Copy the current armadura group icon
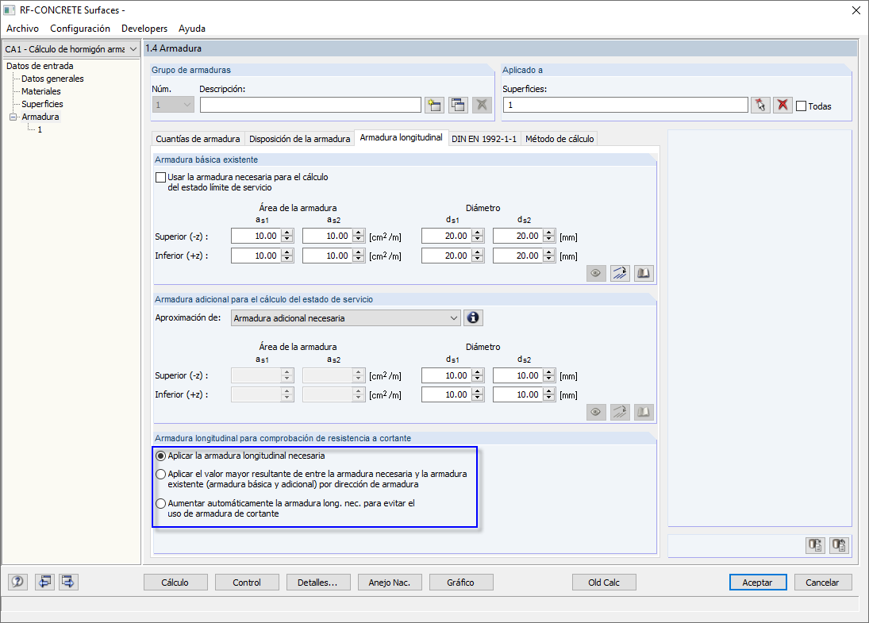The image size is (869, 623). pyautogui.click(x=459, y=105)
